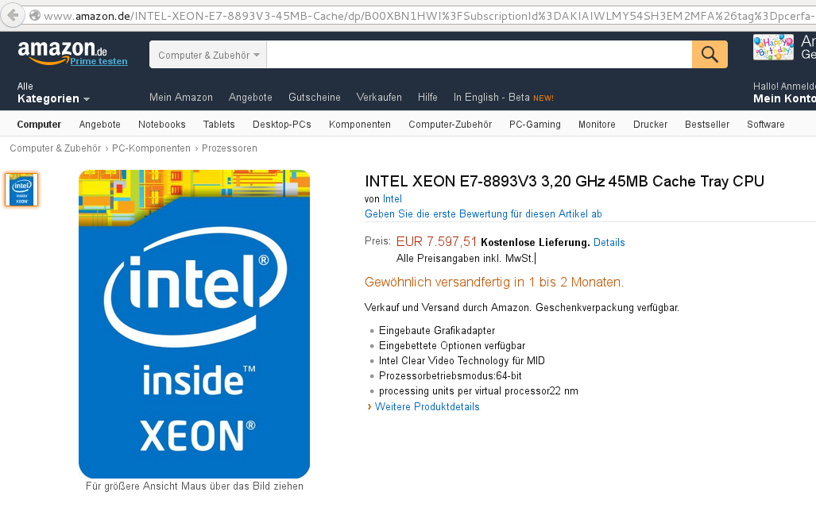The image size is (816, 519).
Task: Click the orange search magnifier button
Action: pyautogui.click(x=710, y=55)
